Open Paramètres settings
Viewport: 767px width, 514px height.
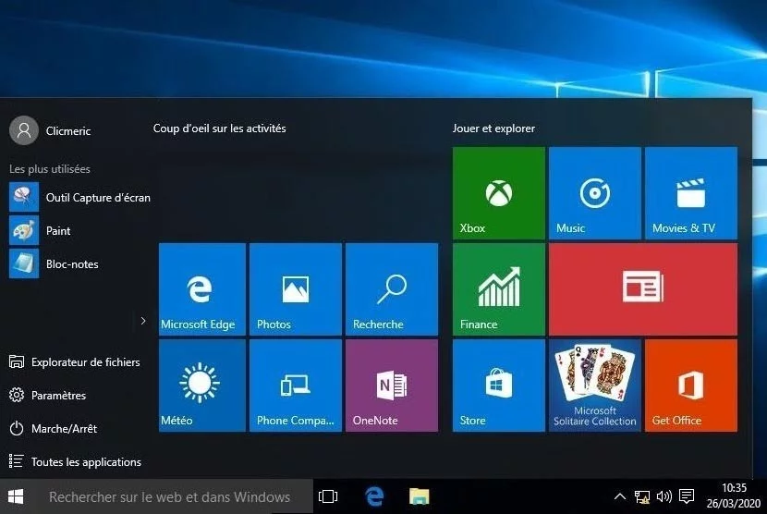point(47,395)
